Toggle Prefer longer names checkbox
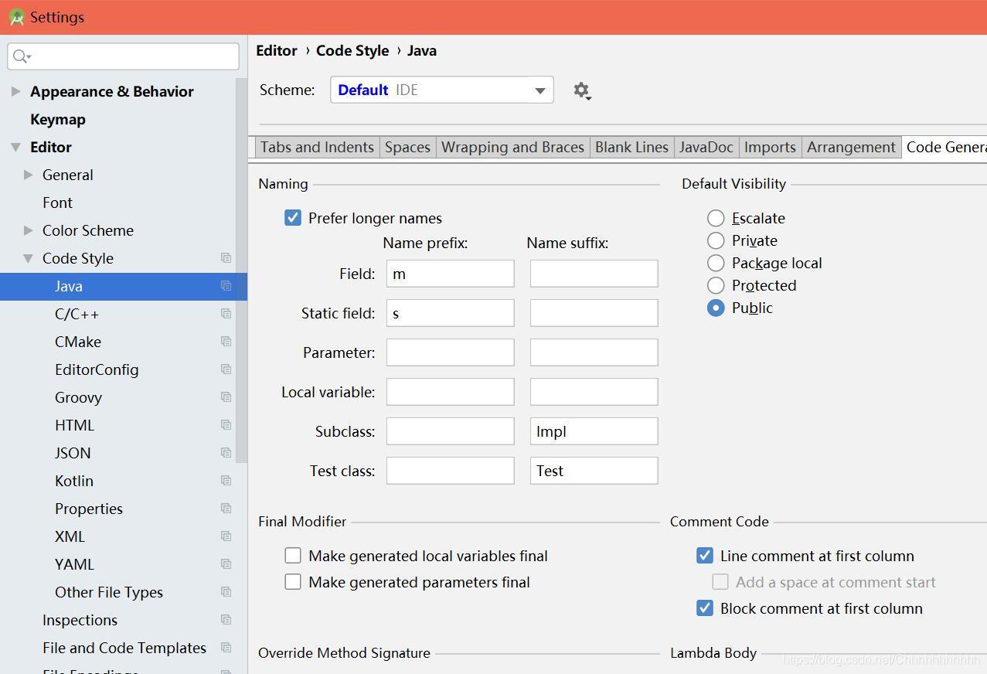 pos(293,218)
